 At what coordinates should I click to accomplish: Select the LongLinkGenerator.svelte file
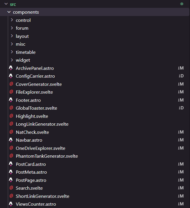pos(42,124)
